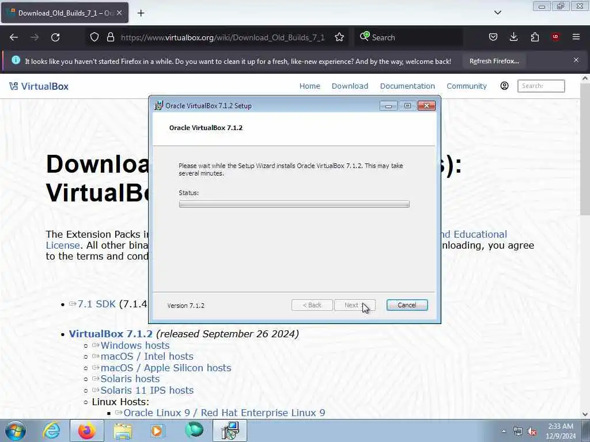Click the Windows Start orb

pos(16,430)
